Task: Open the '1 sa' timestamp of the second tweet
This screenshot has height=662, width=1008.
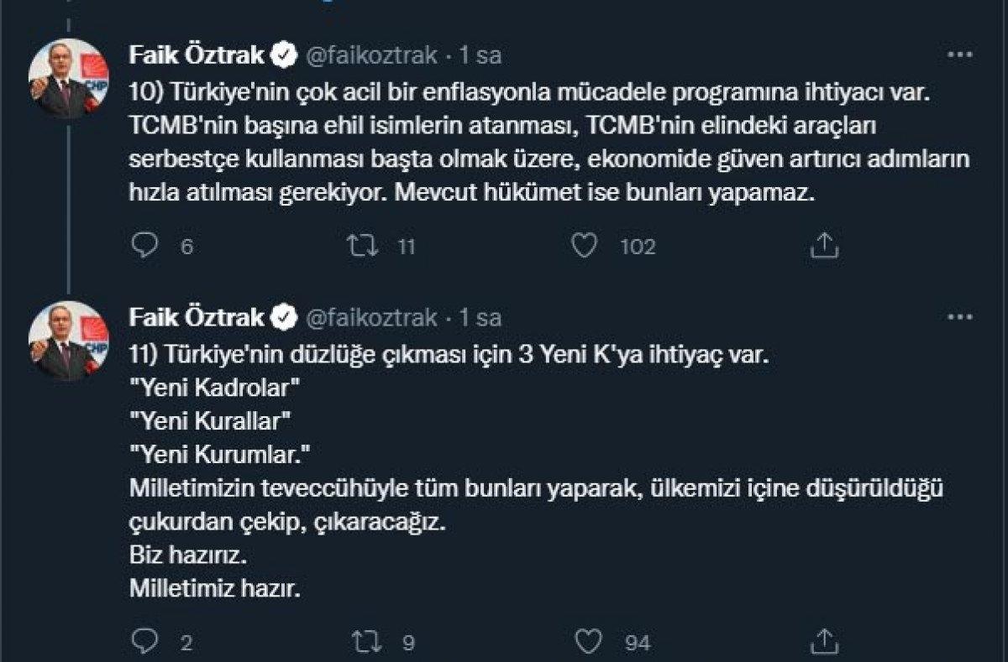Action: click(482, 317)
